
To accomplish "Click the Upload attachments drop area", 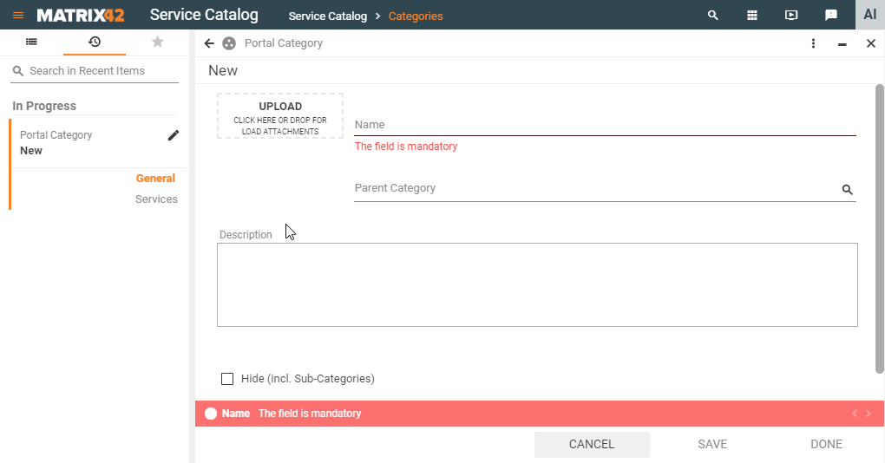I will tap(280, 116).
